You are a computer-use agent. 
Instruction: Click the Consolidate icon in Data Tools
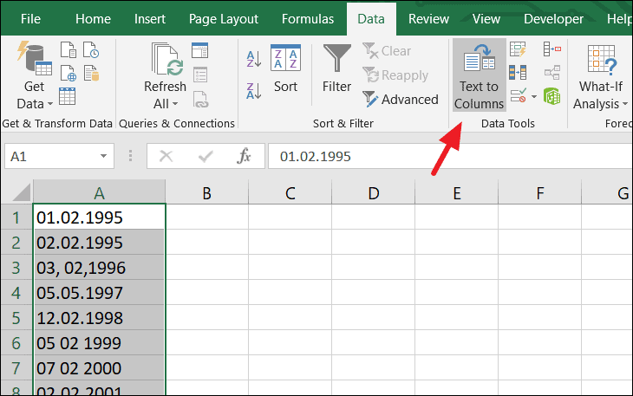tap(551, 50)
